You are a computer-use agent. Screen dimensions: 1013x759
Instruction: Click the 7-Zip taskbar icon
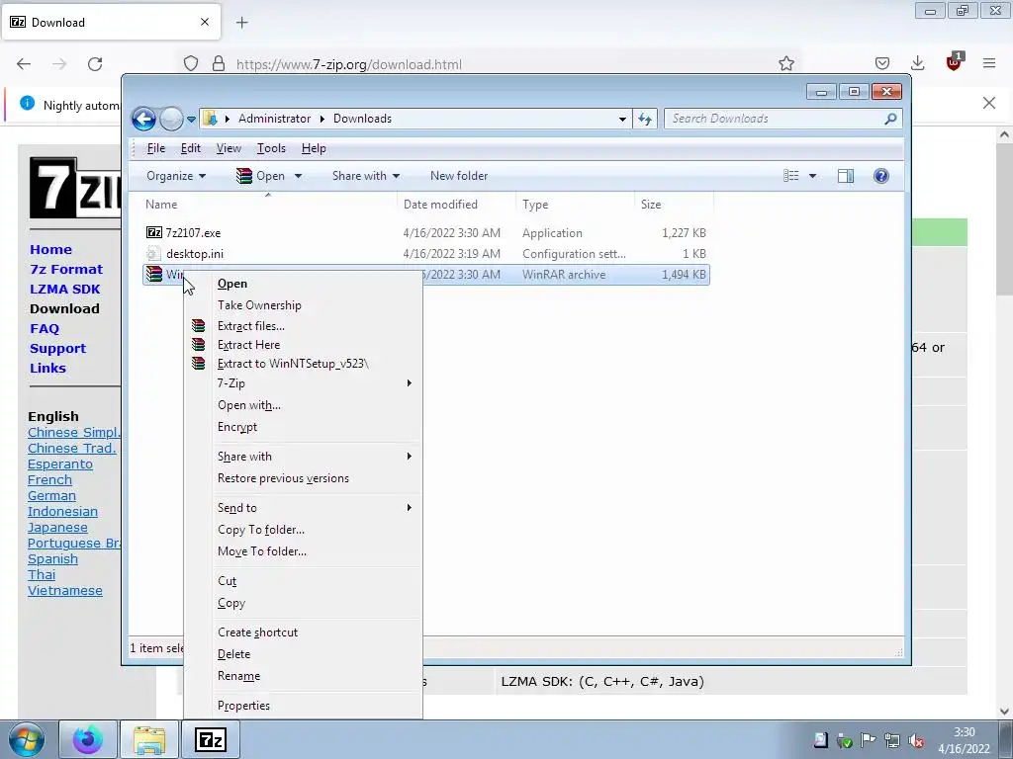pos(211,739)
